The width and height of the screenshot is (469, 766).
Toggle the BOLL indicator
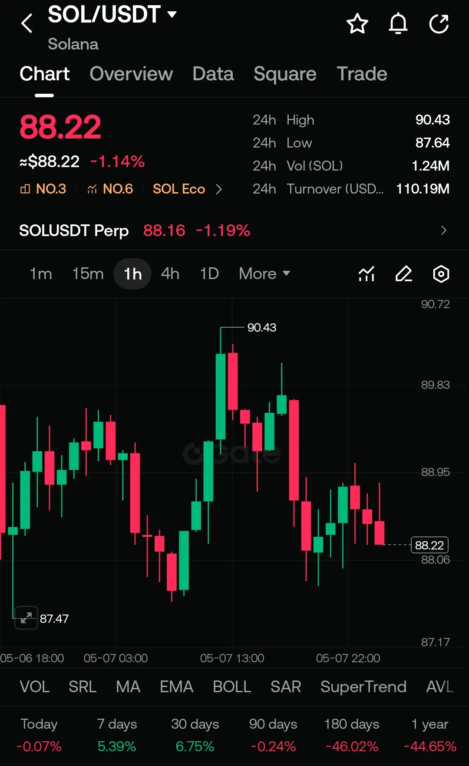(x=232, y=687)
